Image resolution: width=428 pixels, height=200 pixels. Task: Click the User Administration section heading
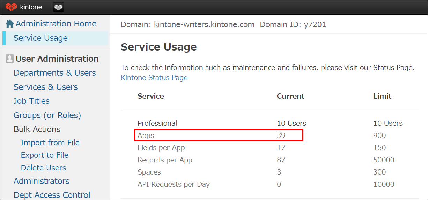pyautogui.click(x=57, y=59)
